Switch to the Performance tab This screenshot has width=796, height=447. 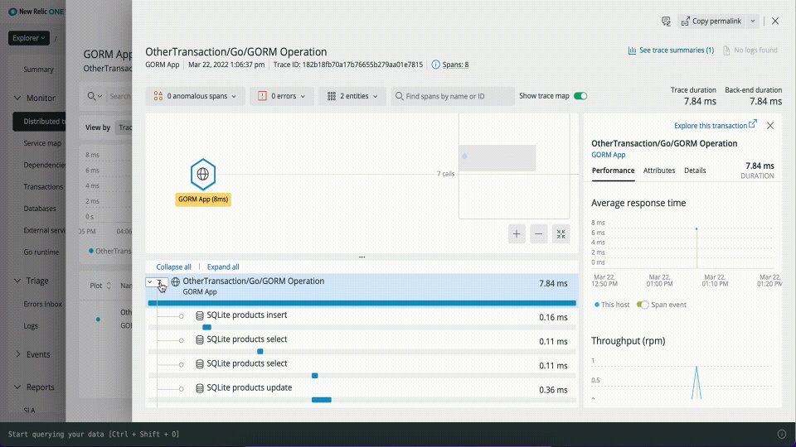pos(613,171)
